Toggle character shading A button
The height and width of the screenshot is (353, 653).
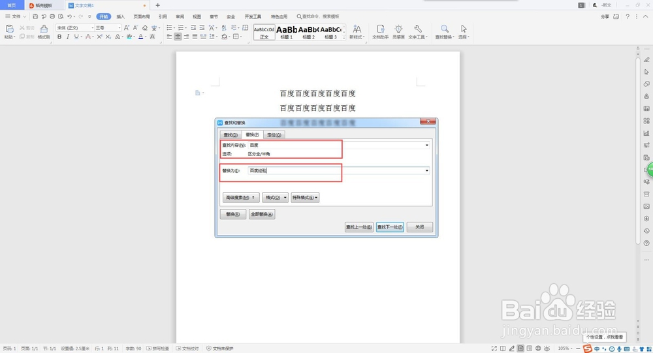[x=152, y=37]
